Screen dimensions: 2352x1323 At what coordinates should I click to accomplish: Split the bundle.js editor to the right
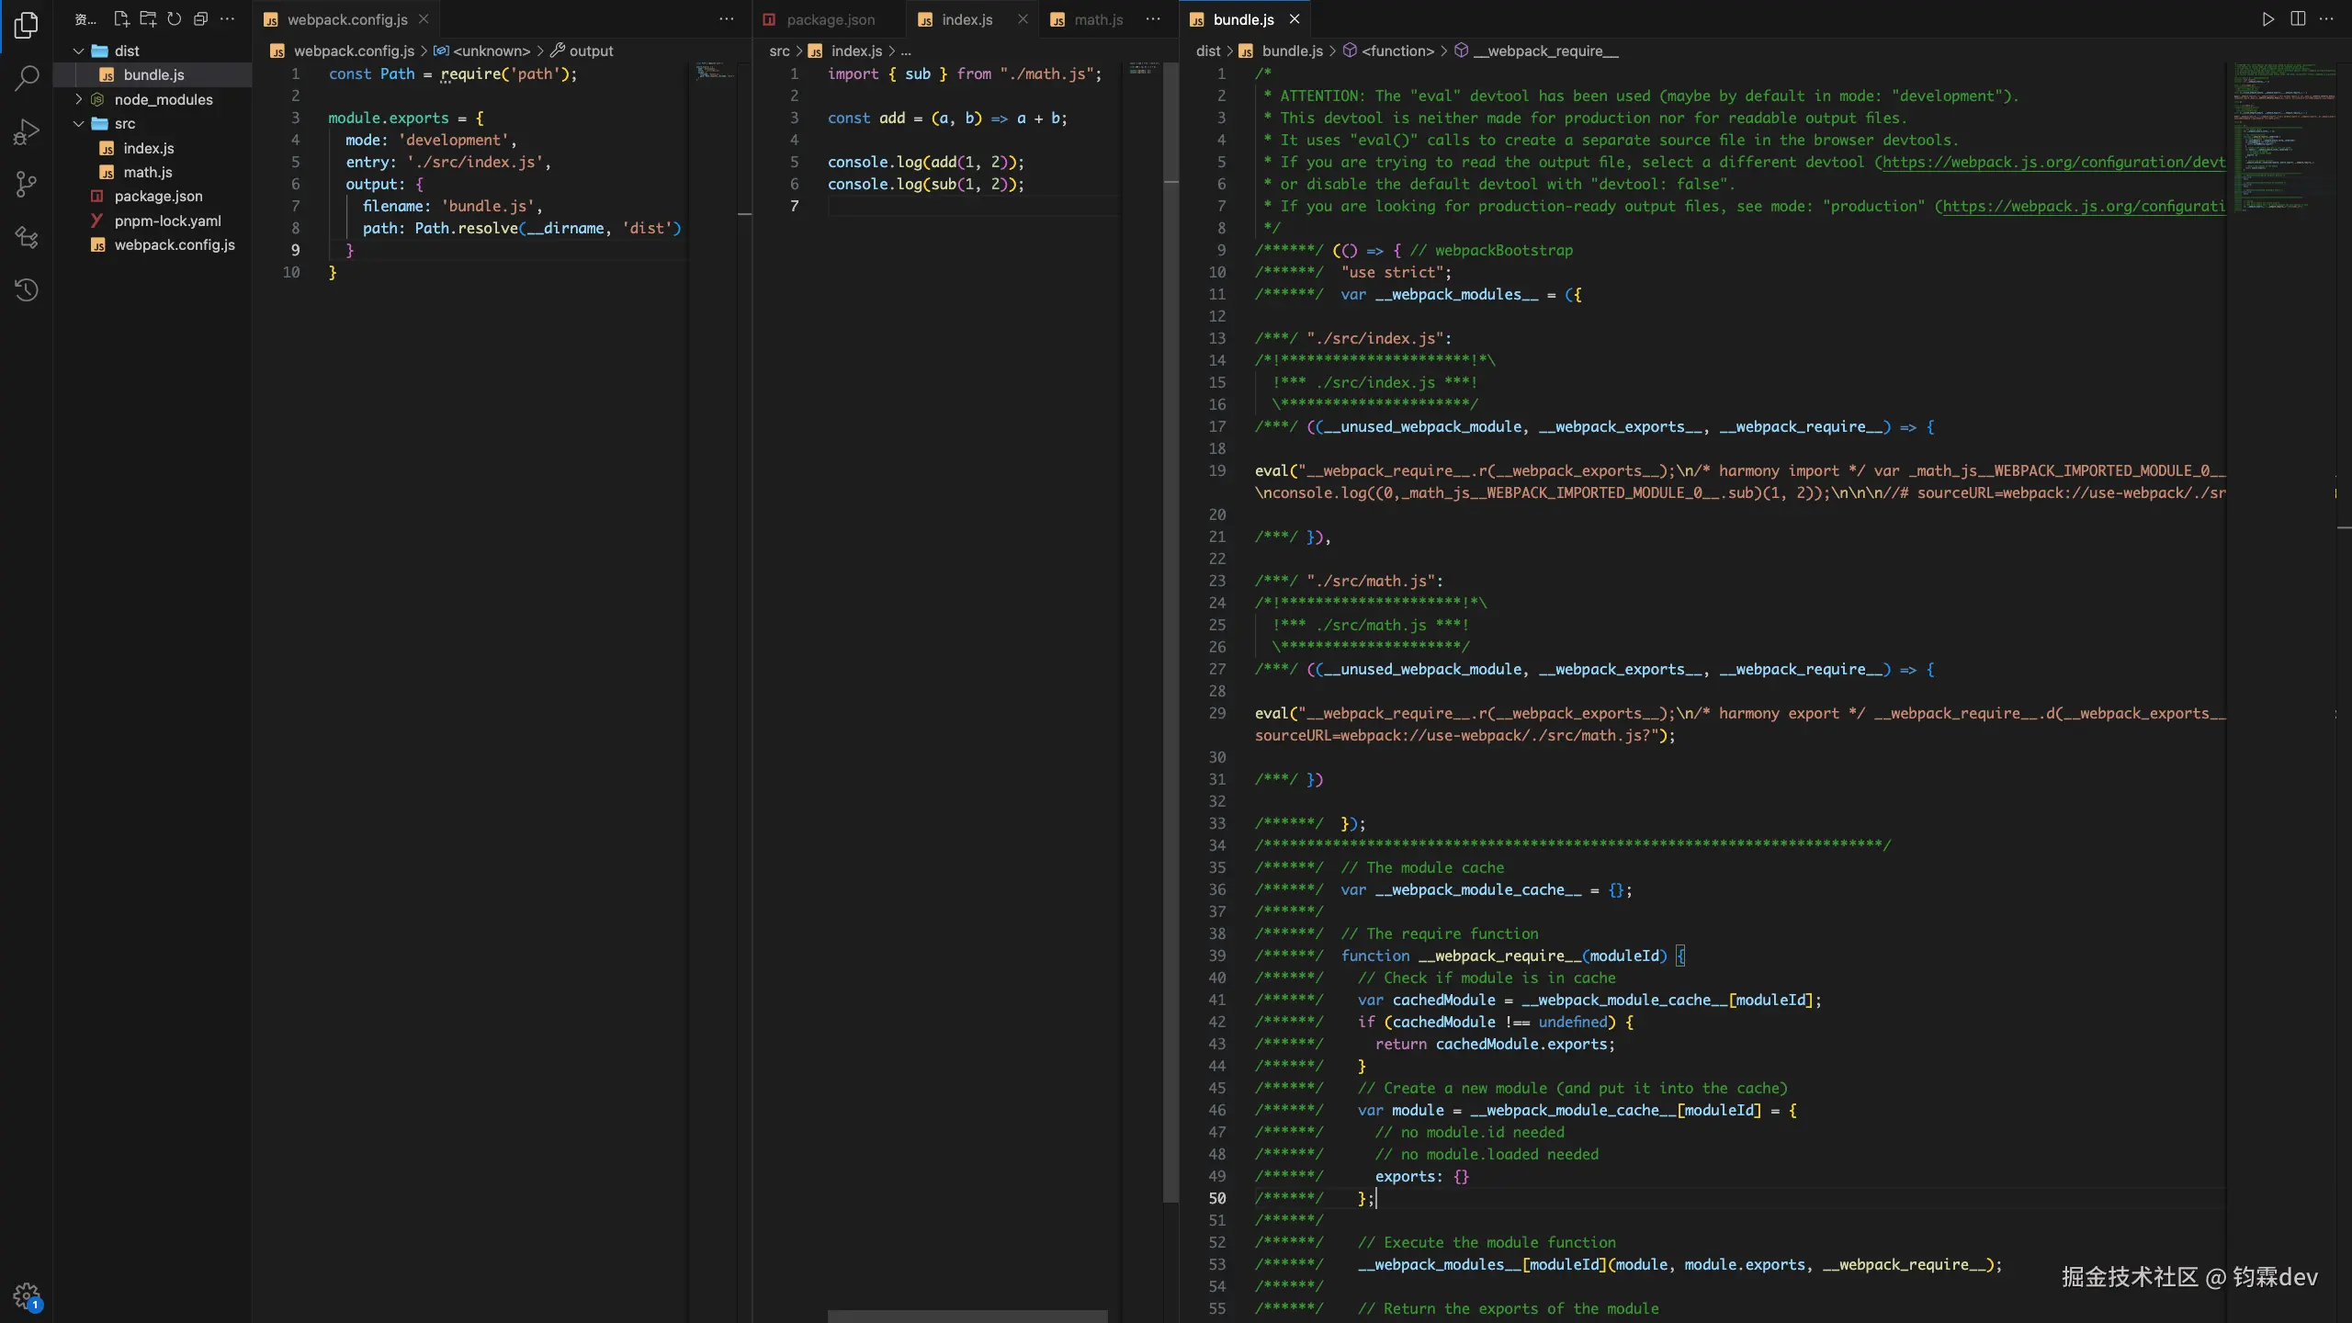tap(2298, 19)
